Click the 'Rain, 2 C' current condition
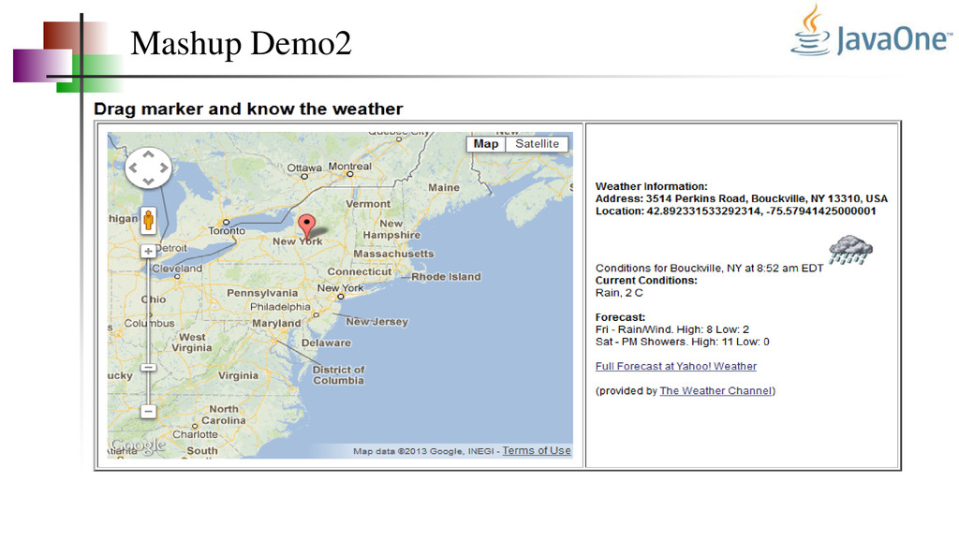 [619, 293]
